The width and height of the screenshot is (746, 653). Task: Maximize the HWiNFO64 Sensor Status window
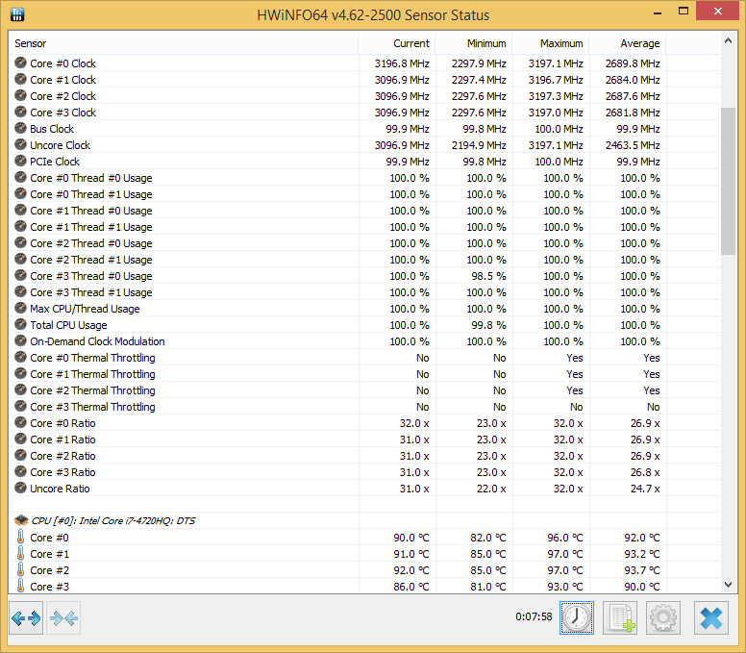[x=684, y=12]
